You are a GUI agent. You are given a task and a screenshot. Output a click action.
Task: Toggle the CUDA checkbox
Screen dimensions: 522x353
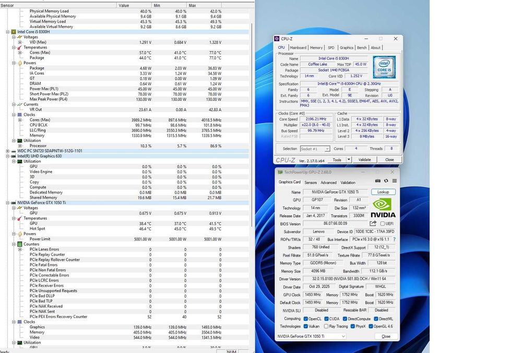[327, 319]
